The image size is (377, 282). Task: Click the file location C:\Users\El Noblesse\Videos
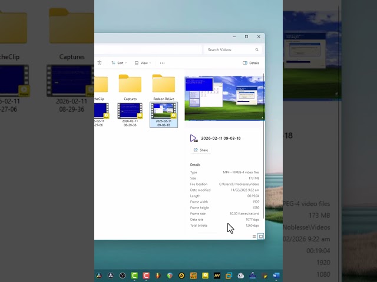point(239,184)
